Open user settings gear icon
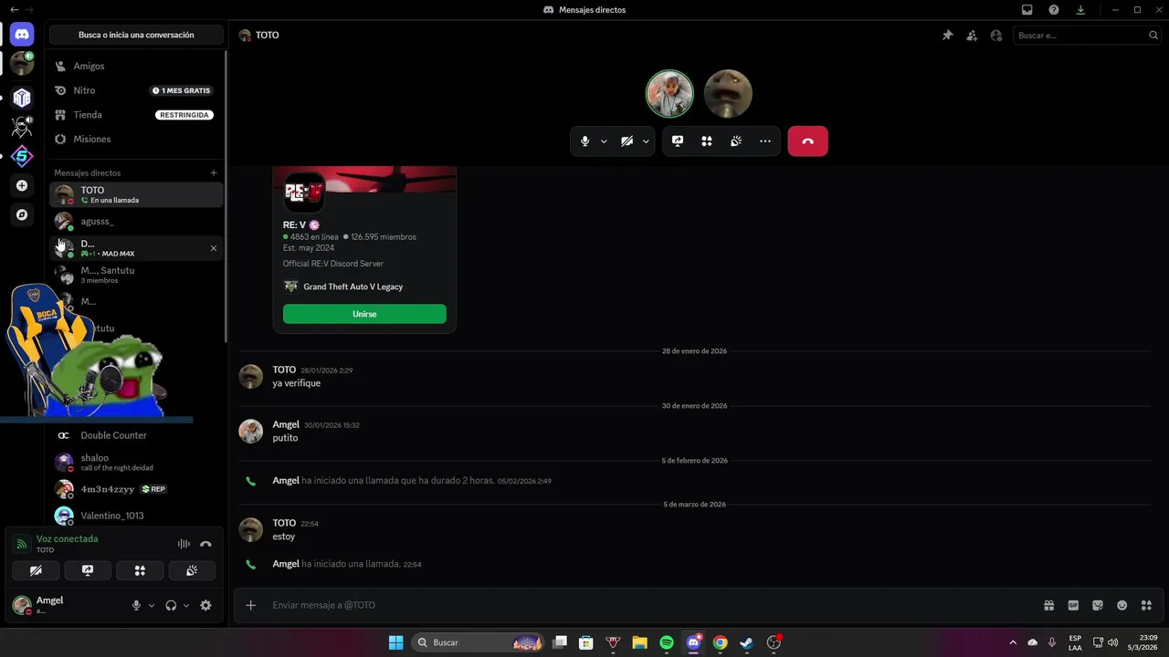The image size is (1169, 657). point(205,605)
